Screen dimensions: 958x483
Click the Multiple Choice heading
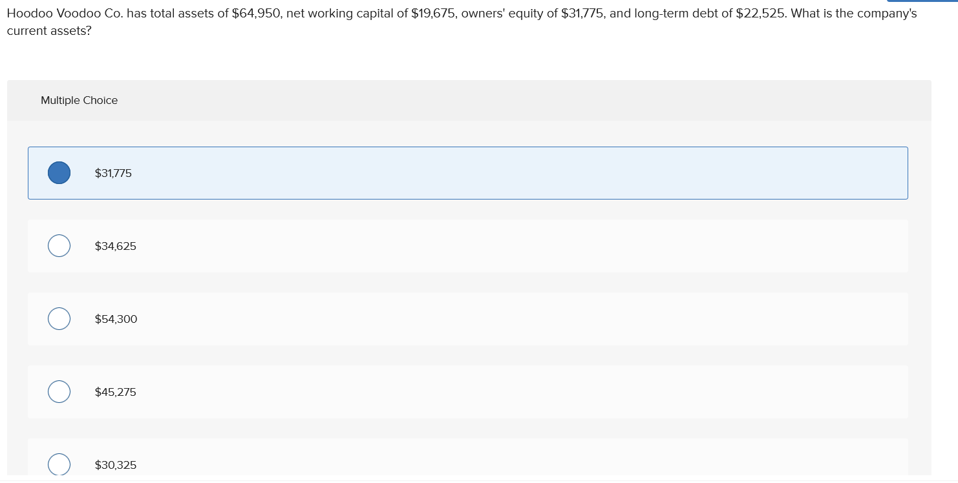pyautogui.click(x=80, y=100)
